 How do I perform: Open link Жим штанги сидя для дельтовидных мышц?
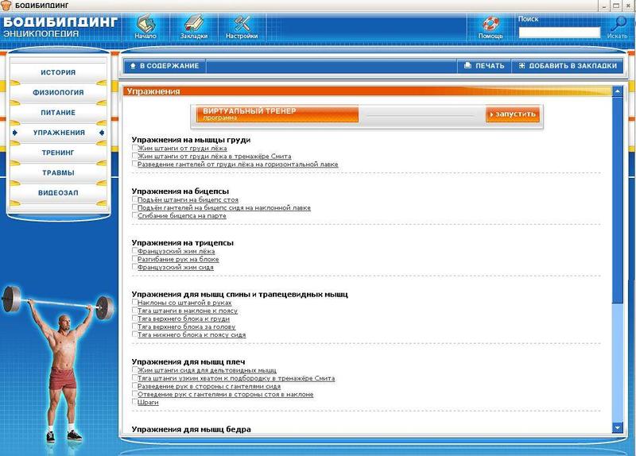click(x=207, y=370)
